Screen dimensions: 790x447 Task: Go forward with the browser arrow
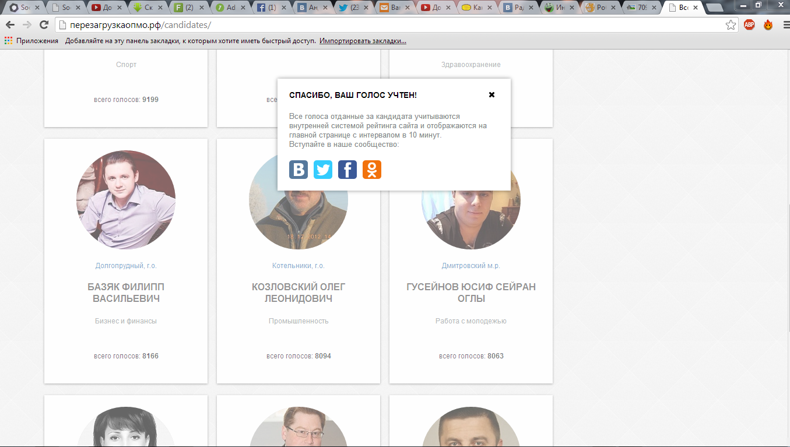click(x=27, y=25)
